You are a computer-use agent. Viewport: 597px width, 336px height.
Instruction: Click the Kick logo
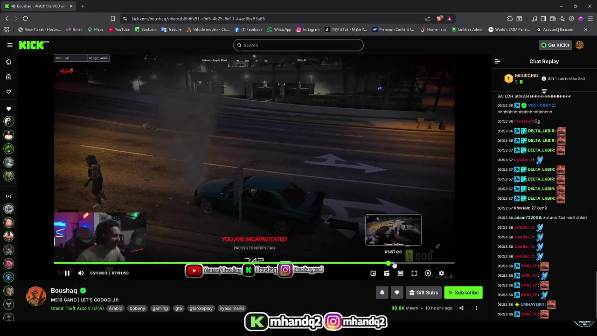click(x=34, y=45)
